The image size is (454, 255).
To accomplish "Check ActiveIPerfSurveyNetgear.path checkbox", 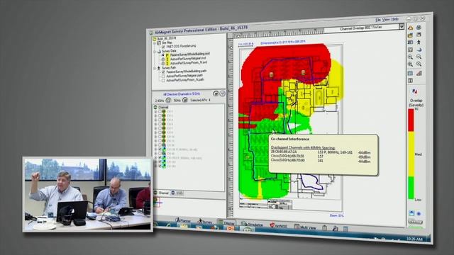I will 163,76.
